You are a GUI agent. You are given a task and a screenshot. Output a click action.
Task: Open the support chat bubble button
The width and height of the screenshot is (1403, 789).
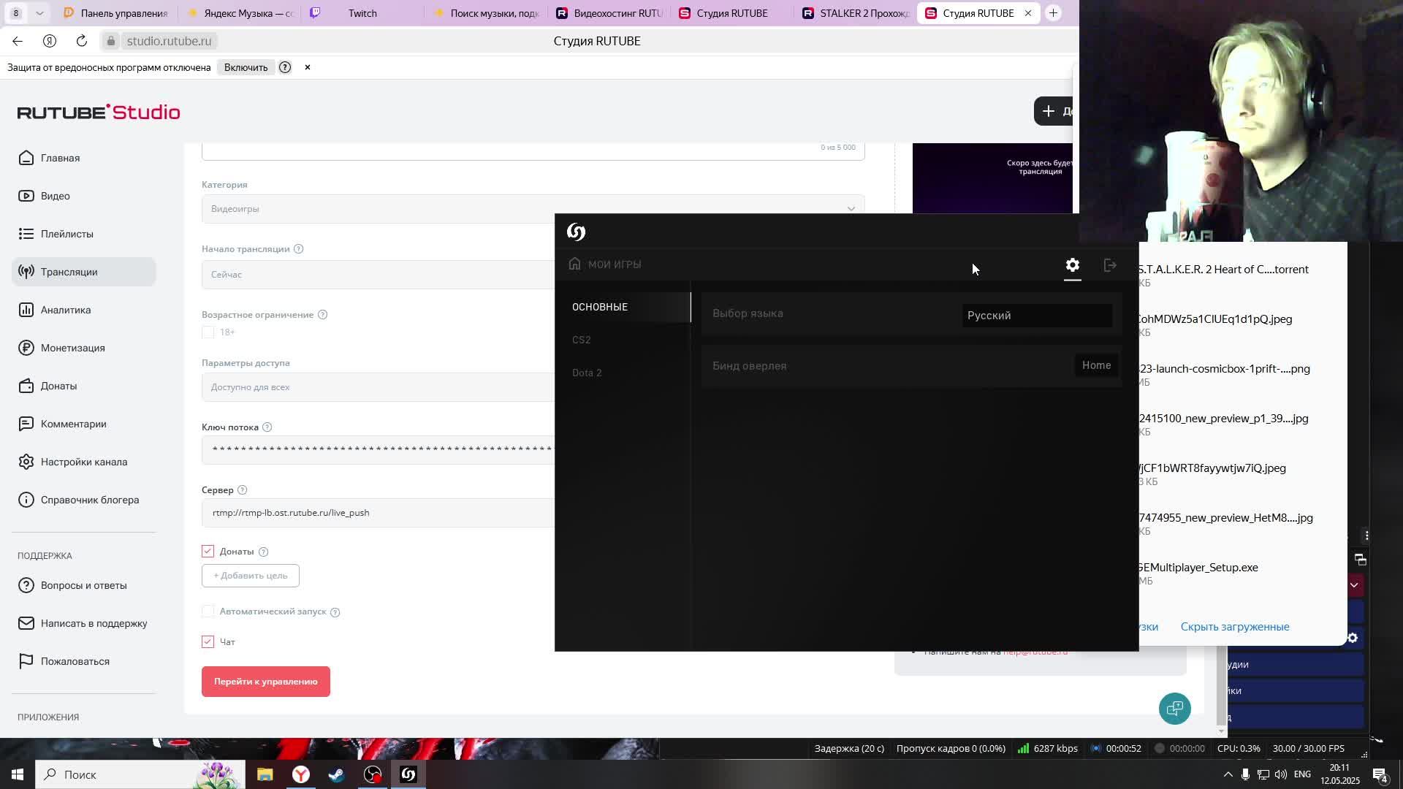(1174, 709)
